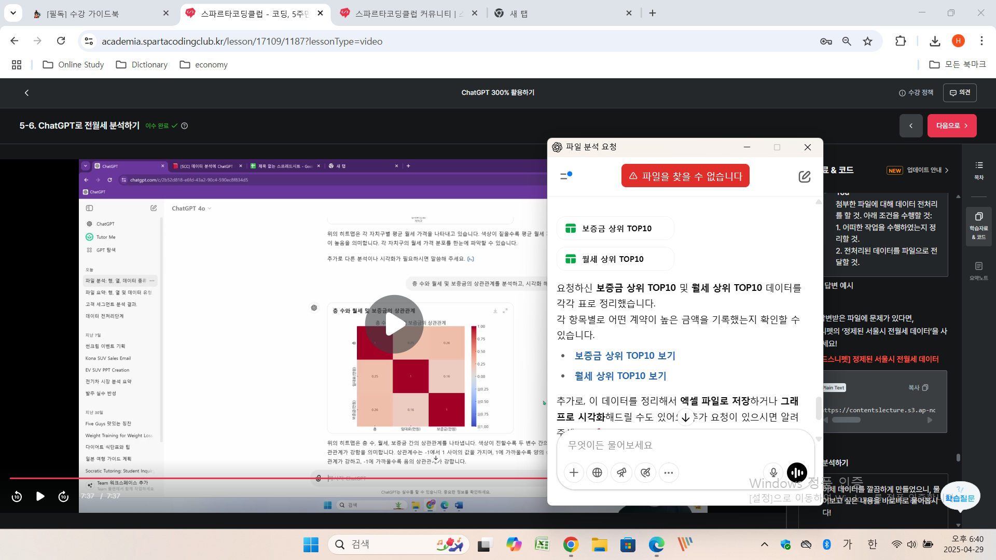
Task: Click 복사 copy button on code block
Action: pos(918,387)
